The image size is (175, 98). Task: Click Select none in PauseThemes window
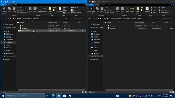[163, 10]
